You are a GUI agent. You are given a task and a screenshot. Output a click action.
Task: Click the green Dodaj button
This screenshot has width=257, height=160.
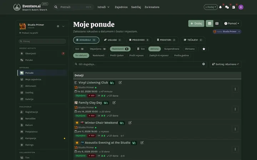196,23
